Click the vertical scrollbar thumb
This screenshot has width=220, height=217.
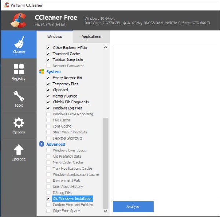click(x=106, y=163)
